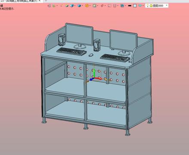Click the blue shaded solid box icon
Screen dimensions: 189x155
point(72,6)
